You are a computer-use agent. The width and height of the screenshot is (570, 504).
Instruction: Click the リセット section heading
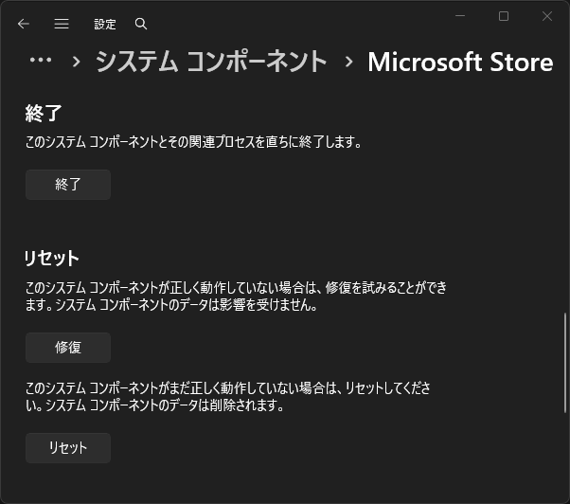(x=51, y=259)
